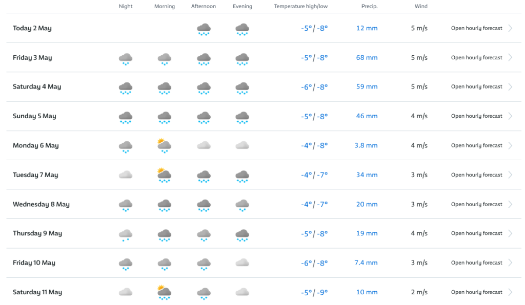Click Saturday 11 May morning sunny snow icon
Screen dimensions: 525x305
click(x=164, y=292)
